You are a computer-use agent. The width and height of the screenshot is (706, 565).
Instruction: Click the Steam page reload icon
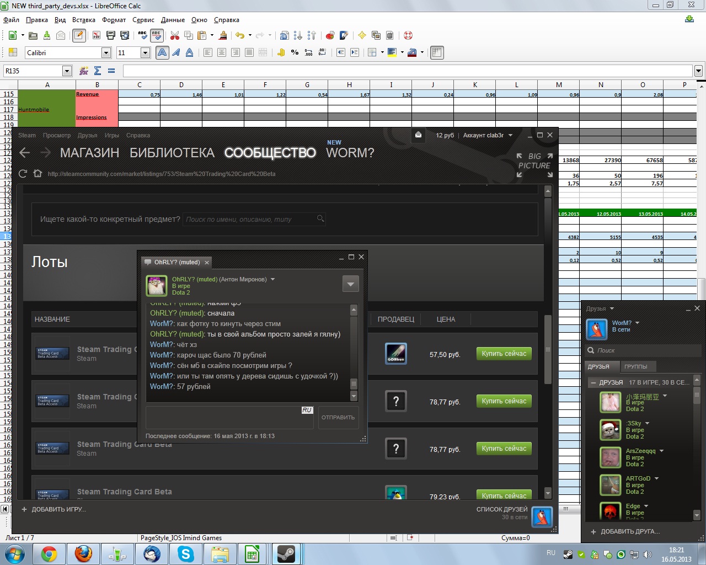click(23, 174)
